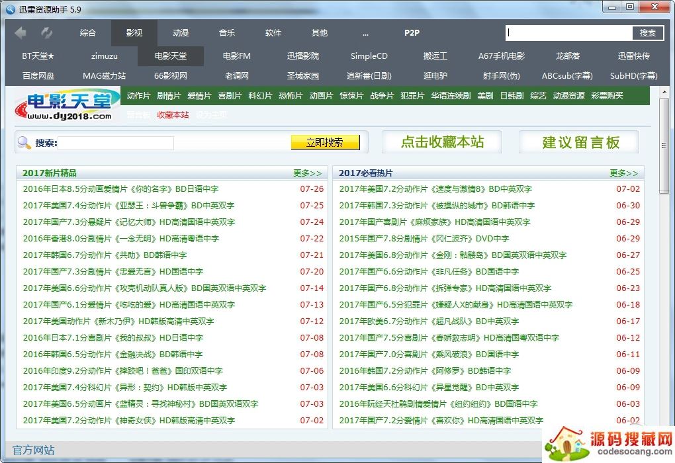This screenshot has height=463, width=675.
Task: Switch to the 音乐 category tab
Action: point(227,32)
